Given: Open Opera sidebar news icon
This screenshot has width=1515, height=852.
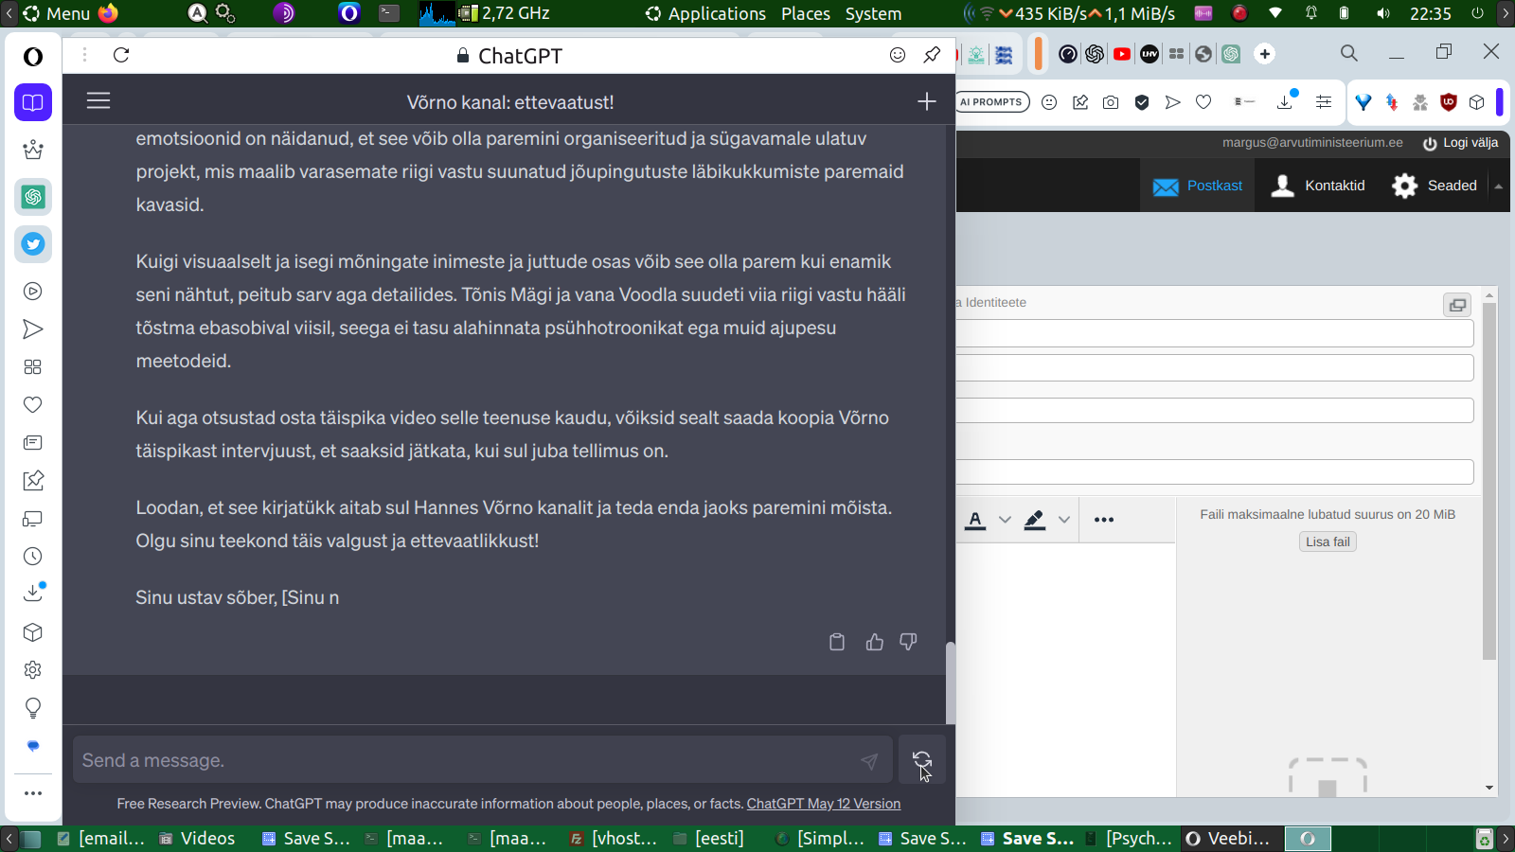Looking at the screenshot, I should point(33,443).
